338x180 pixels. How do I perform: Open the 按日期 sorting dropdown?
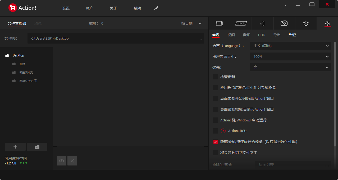pyautogui.click(x=191, y=23)
